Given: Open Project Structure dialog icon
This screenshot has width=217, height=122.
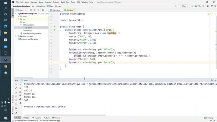Looking at the screenshot, I should pyautogui.click(x=208, y=6).
